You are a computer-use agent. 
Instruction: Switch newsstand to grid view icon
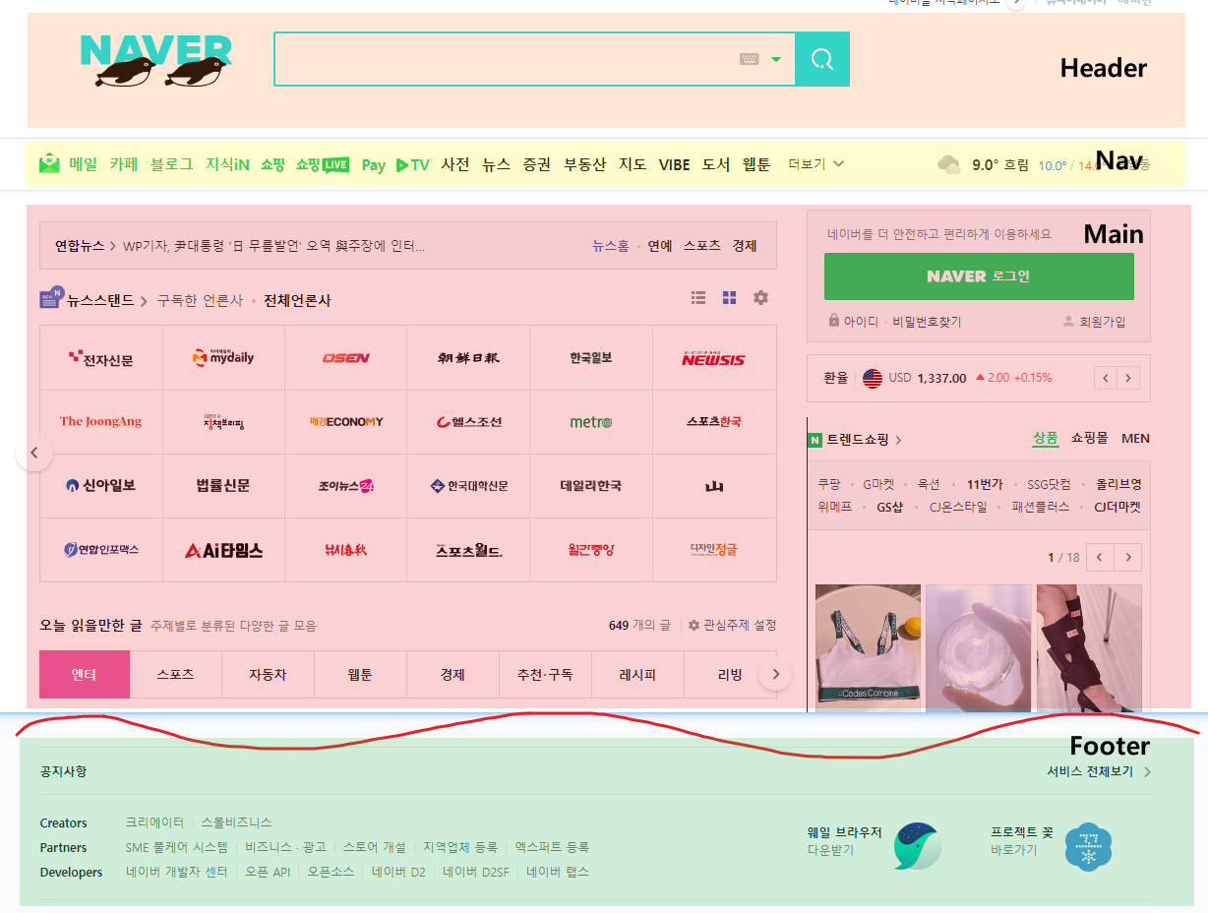[730, 297]
